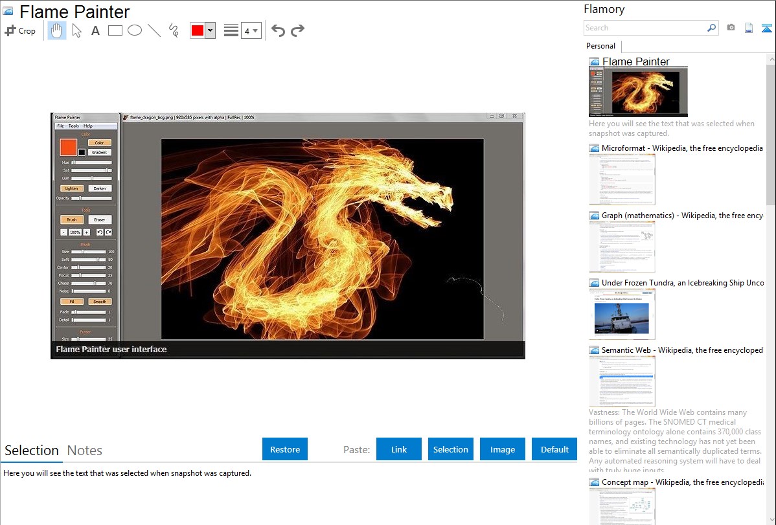Image resolution: width=776 pixels, height=525 pixels.
Task: Redo the last annotation
Action: [297, 30]
